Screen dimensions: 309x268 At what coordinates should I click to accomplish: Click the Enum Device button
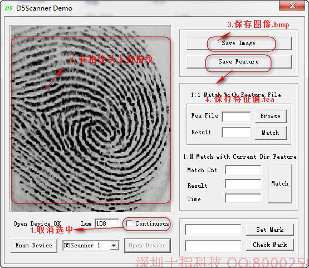point(34,246)
